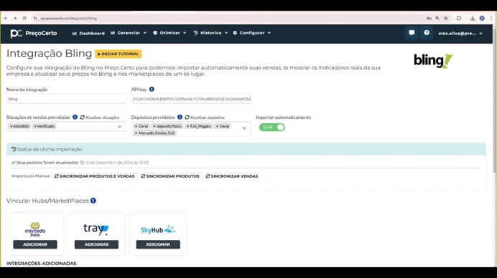
Task: Go to Dashboard
Action: [88, 33]
